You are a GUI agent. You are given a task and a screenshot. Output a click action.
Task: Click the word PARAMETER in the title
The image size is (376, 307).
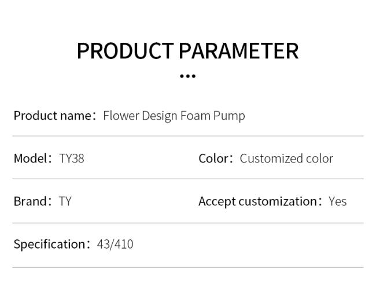(x=239, y=51)
